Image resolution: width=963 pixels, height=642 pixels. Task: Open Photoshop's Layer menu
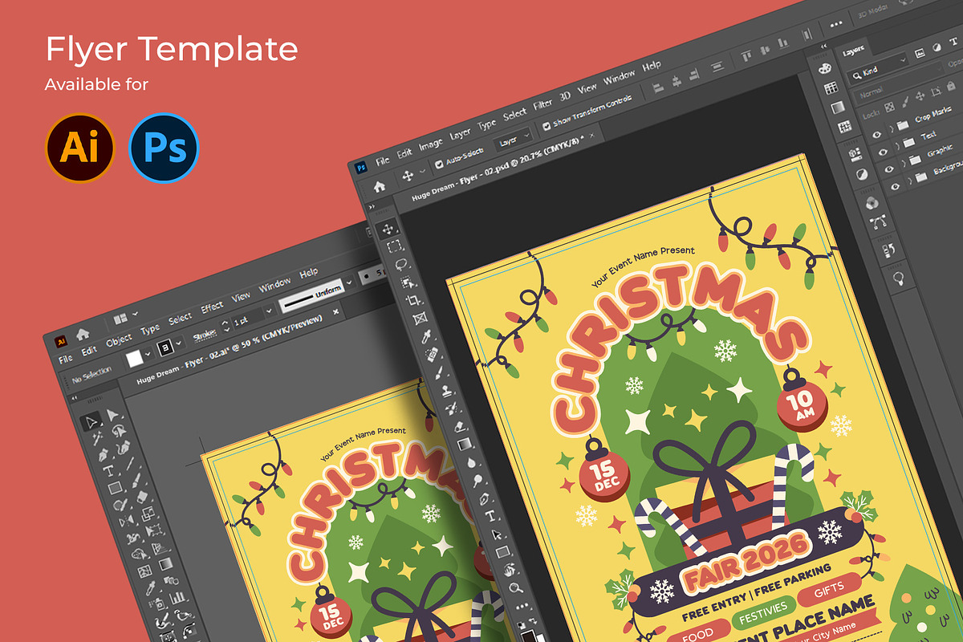pos(460,133)
